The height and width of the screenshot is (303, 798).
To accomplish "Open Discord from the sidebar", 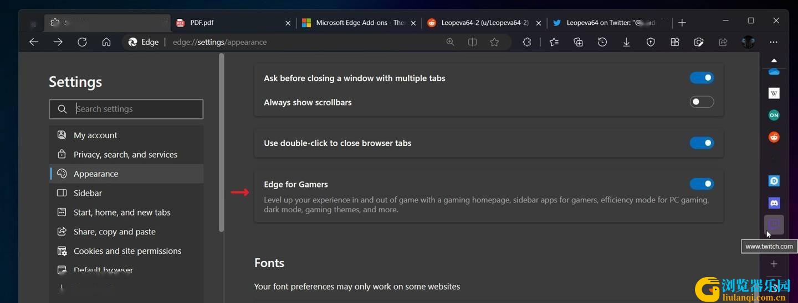I will 774,203.
